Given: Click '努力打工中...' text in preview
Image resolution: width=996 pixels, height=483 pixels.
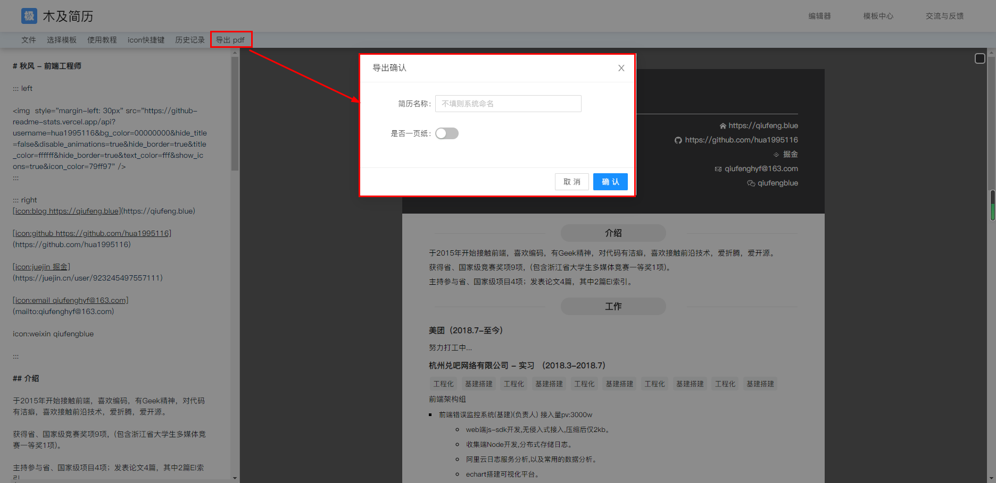Looking at the screenshot, I should coord(450,348).
